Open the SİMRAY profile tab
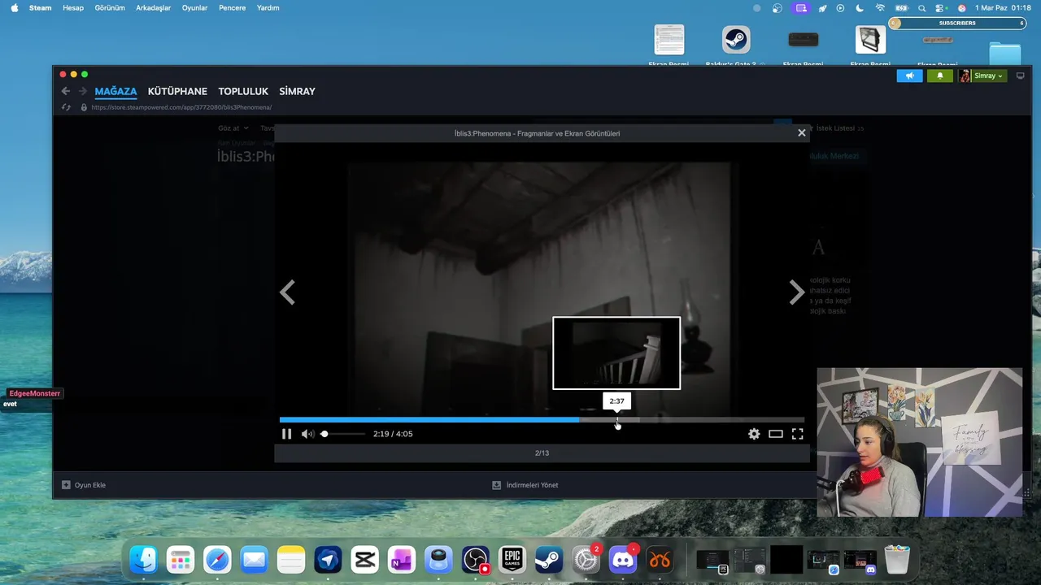 coord(297,91)
